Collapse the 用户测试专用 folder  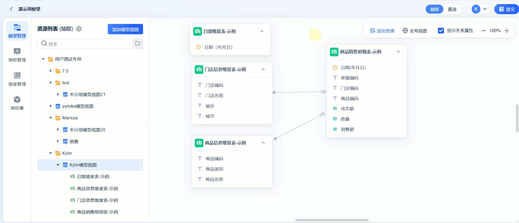coord(43,59)
